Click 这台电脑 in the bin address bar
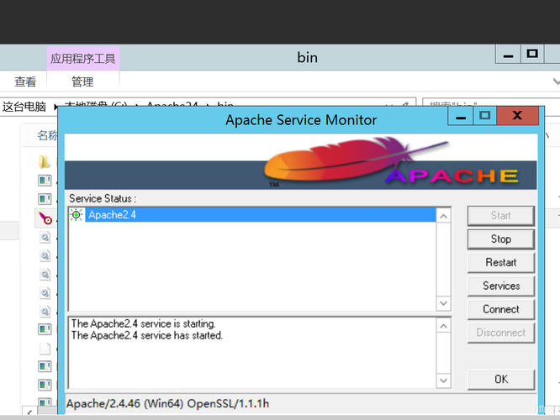The image size is (560, 420). pyautogui.click(x=24, y=107)
